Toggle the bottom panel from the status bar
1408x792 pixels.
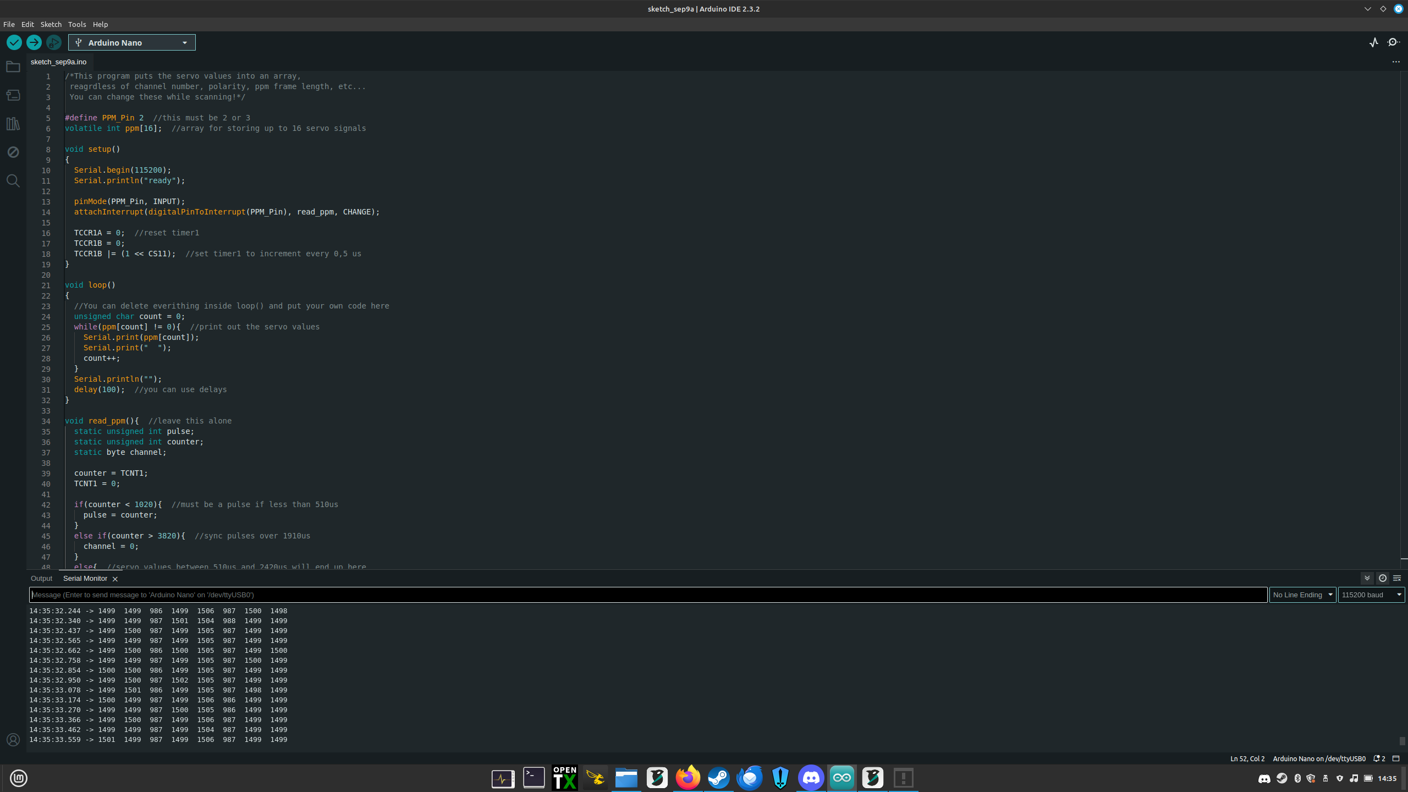click(x=1396, y=758)
